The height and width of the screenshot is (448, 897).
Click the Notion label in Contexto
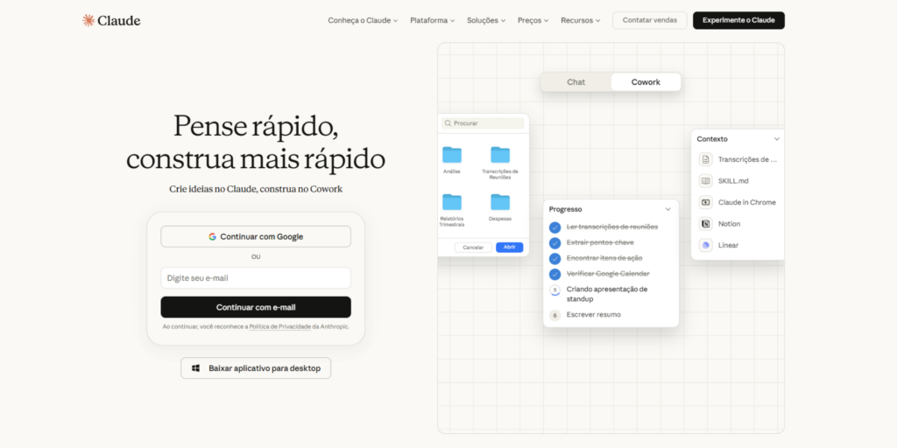tap(730, 224)
